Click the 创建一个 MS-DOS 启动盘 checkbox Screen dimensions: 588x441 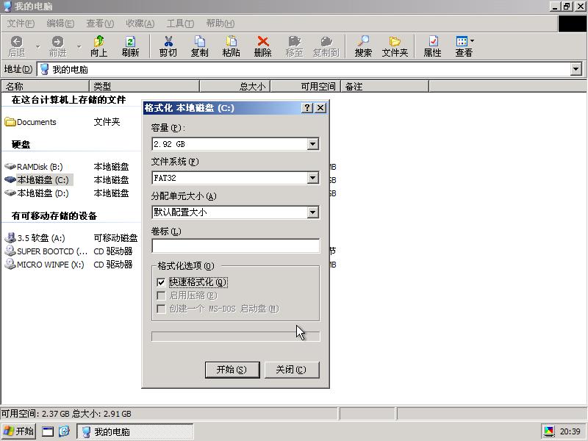click(161, 309)
